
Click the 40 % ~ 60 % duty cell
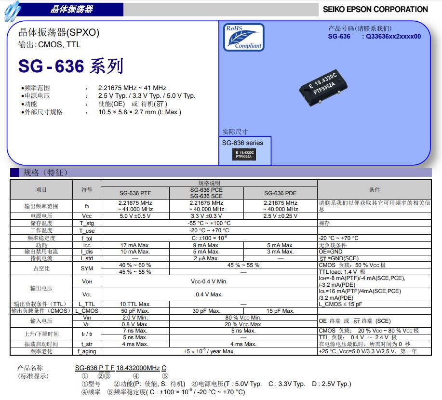(135, 265)
